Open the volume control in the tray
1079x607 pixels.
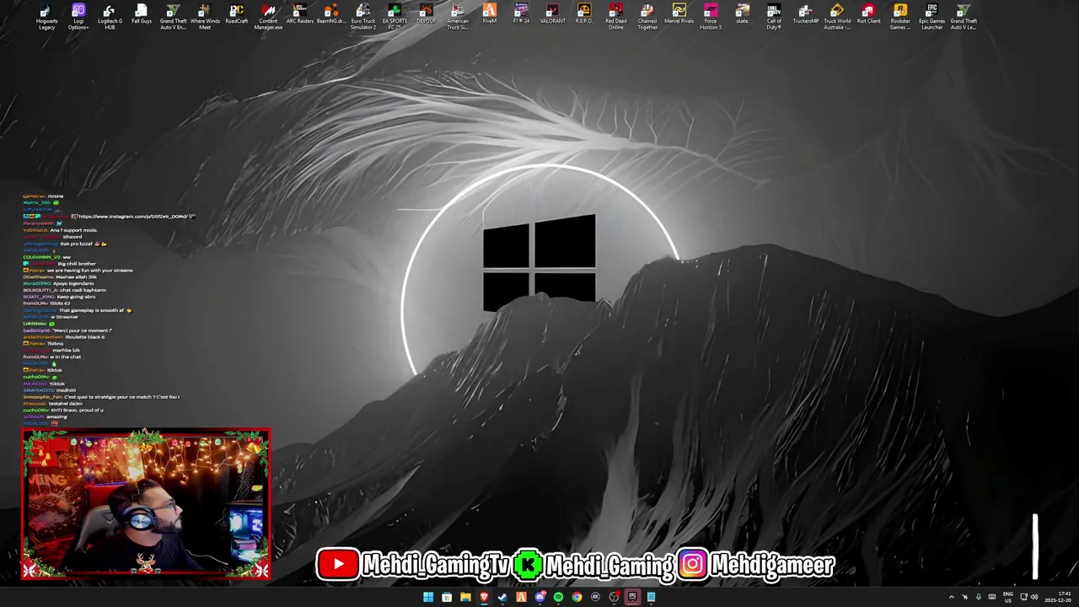[x=1034, y=597]
